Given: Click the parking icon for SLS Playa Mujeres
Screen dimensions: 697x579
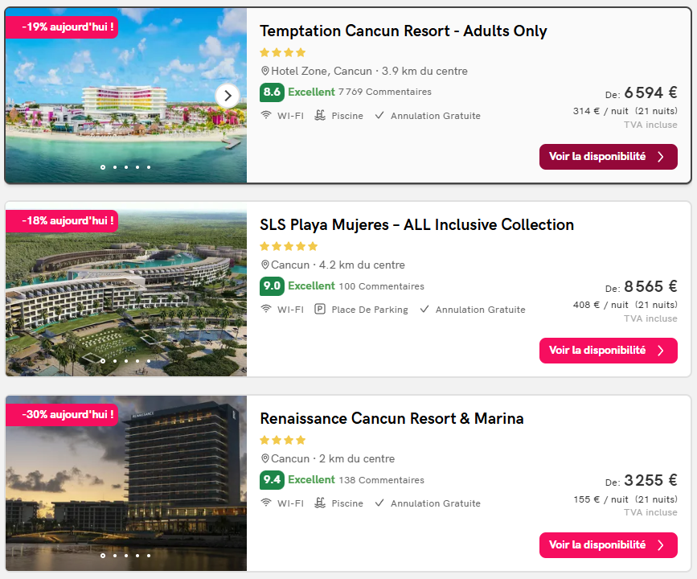Looking at the screenshot, I should tap(320, 309).
